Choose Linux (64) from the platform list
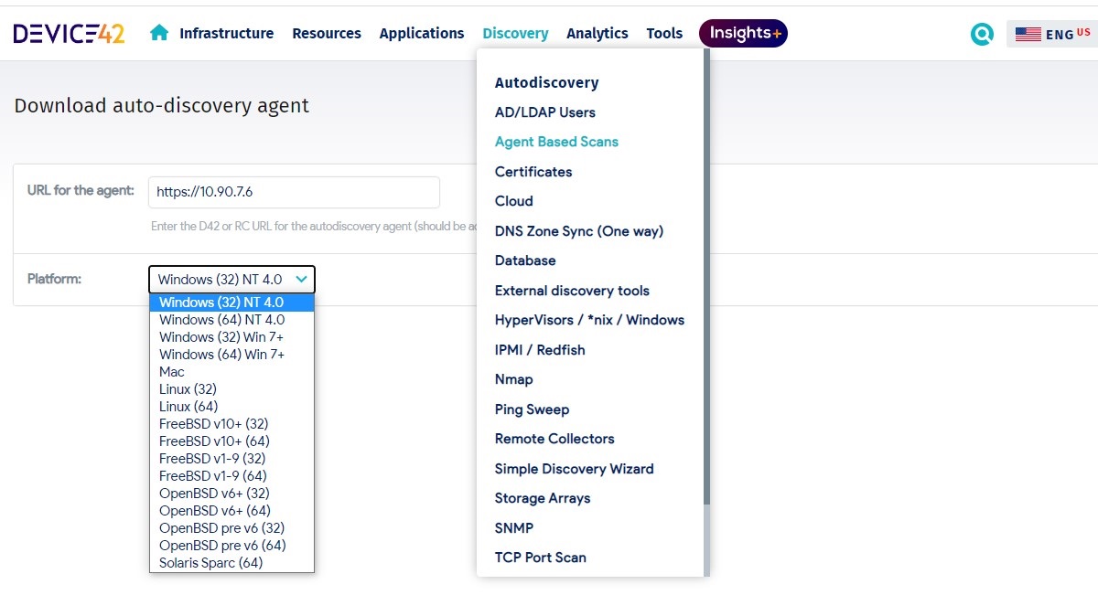Viewport: 1098px width, 595px height. [x=231, y=407]
